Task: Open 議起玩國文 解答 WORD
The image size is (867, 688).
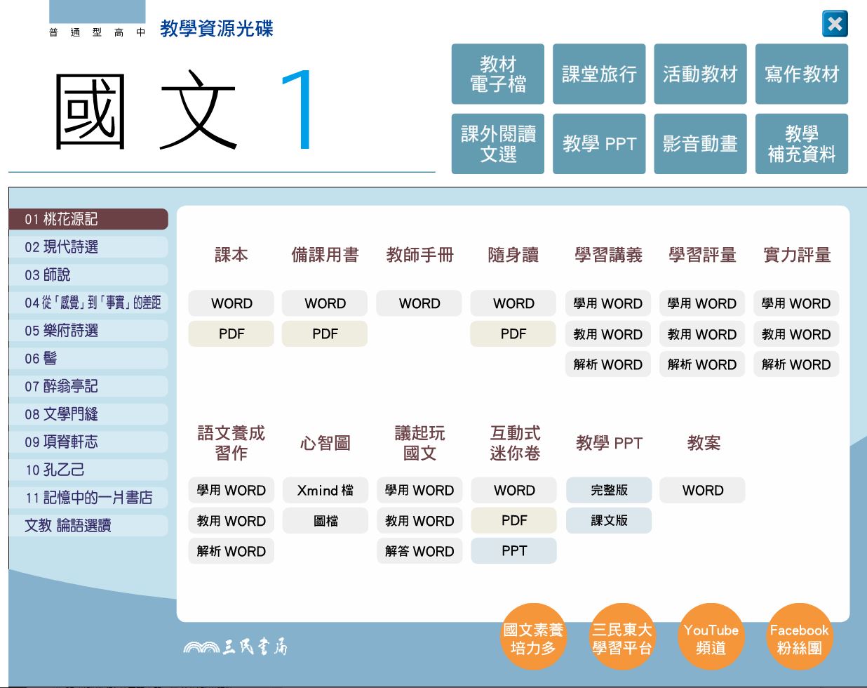Action: tap(419, 551)
